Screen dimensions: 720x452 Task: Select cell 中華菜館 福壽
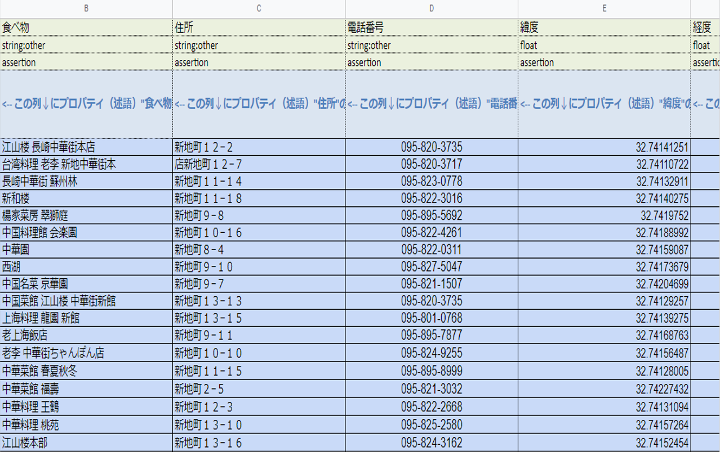(x=86, y=389)
